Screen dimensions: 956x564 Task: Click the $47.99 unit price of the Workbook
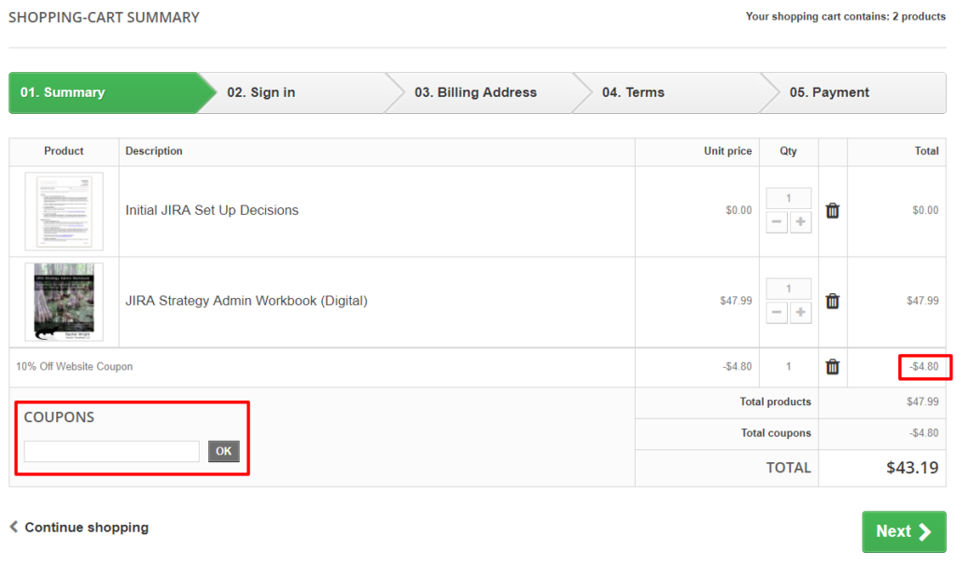[736, 301]
